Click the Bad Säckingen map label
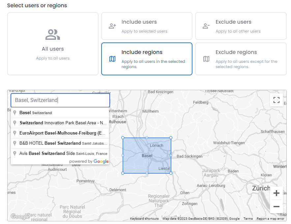This screenshot has height=224, width=291. click(189, 156)
